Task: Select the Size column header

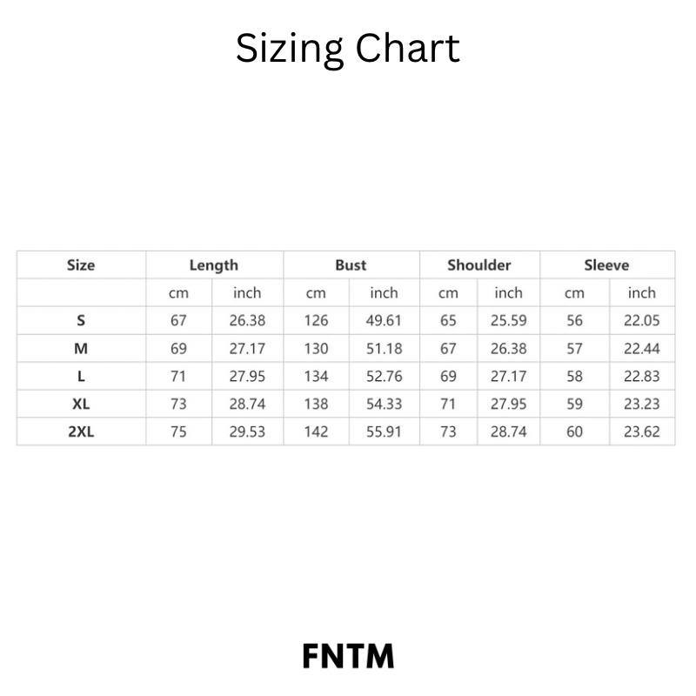Action: (x=81, y=264)
